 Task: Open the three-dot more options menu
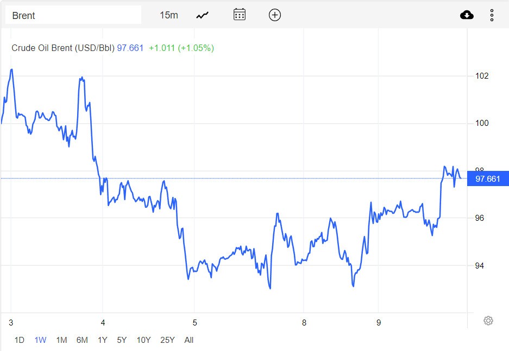(492, 15)
